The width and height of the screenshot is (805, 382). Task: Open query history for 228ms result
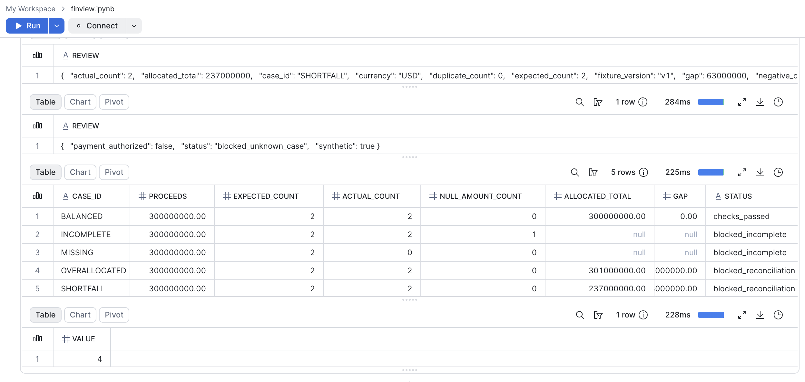[778, 315]
